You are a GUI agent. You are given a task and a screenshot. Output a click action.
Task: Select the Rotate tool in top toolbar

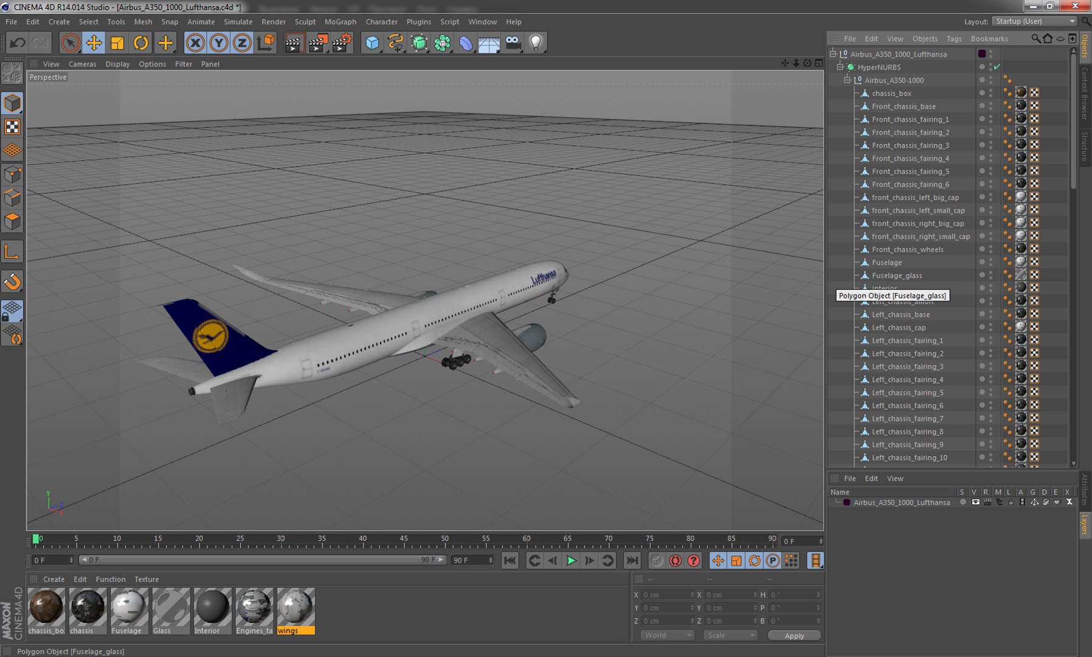[140, 43]
